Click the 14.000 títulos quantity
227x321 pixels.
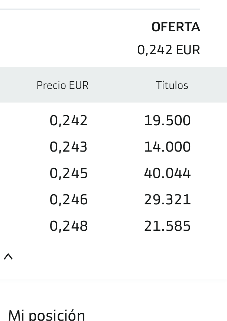pos(167,147)
